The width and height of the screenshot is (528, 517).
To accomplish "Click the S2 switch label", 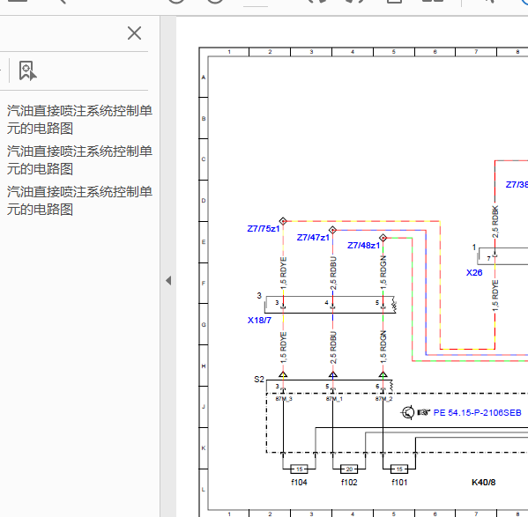I will click(x=259, y=380).
